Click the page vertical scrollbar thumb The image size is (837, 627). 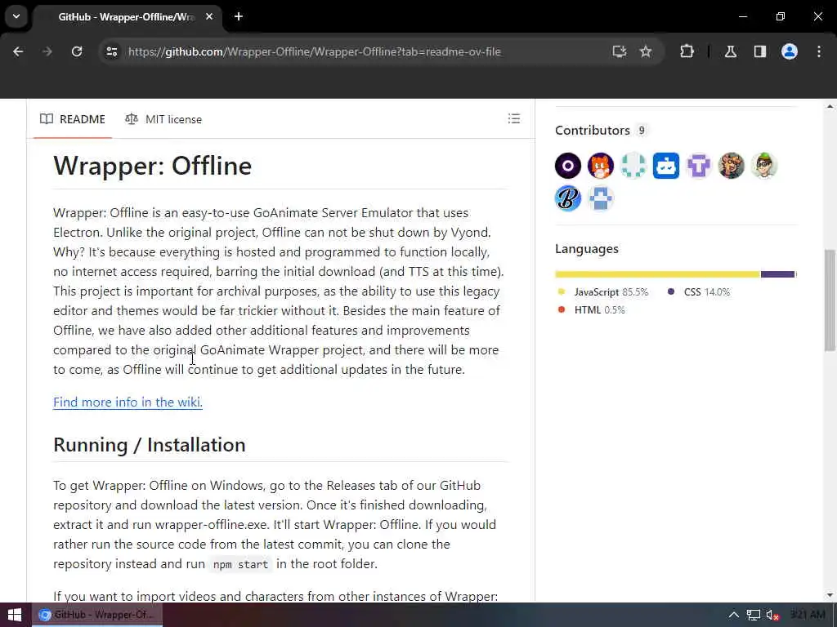pyautogui.click(x=830, y=300)
